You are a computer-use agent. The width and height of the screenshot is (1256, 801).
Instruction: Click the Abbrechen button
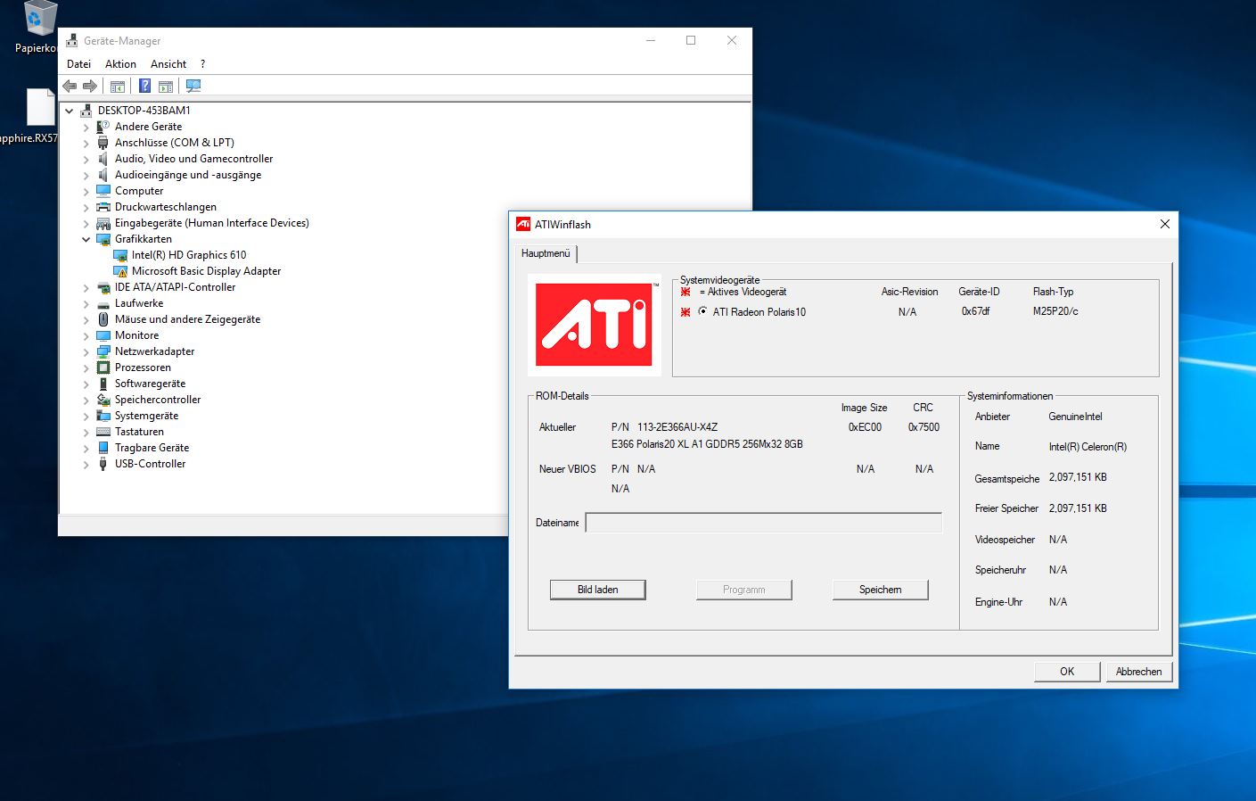pos(1138,672)
